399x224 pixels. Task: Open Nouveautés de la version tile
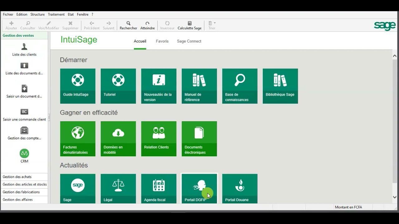point(159,86)
